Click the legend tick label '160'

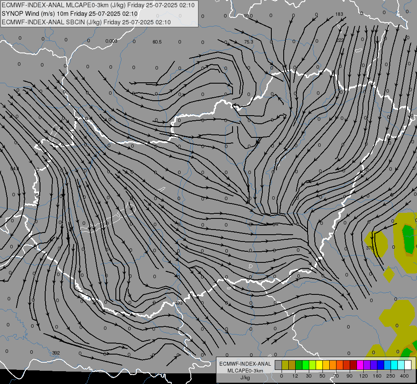tap(377, 376)
